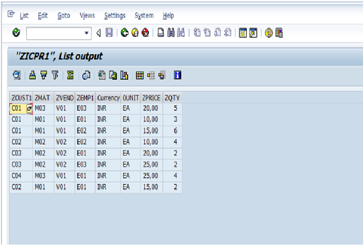Click price 25,00 in the C04 row
This screenshot has width=364, height=246.
coord(151,176)
